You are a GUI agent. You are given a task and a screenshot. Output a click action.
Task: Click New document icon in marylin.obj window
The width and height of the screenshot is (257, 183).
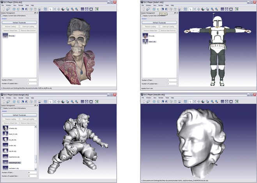[144, 102]
